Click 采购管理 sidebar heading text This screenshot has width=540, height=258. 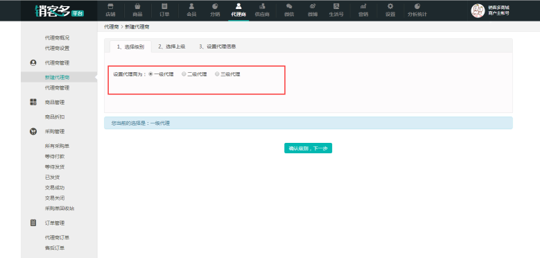pyautogui.click(x=55, y=132)
